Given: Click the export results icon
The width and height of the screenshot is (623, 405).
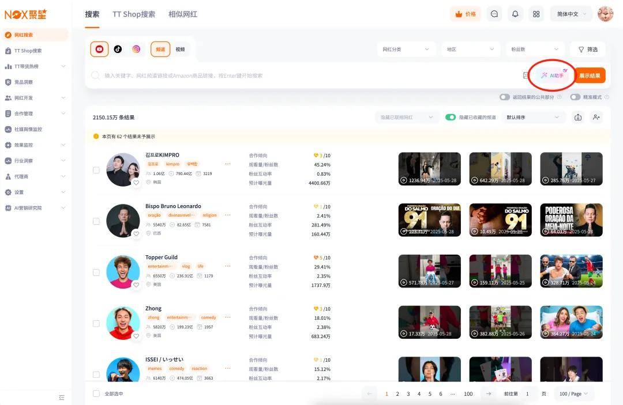Looking at the screenshot, I should click(x=577, y=118).
